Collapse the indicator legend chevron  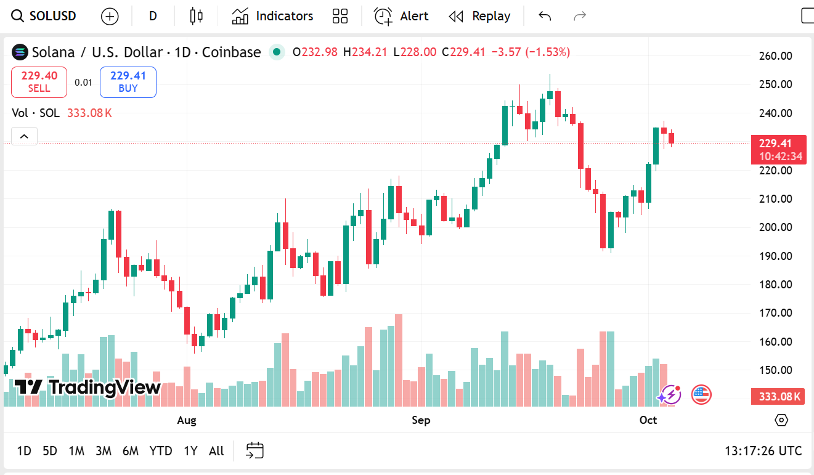click(24, 136)
